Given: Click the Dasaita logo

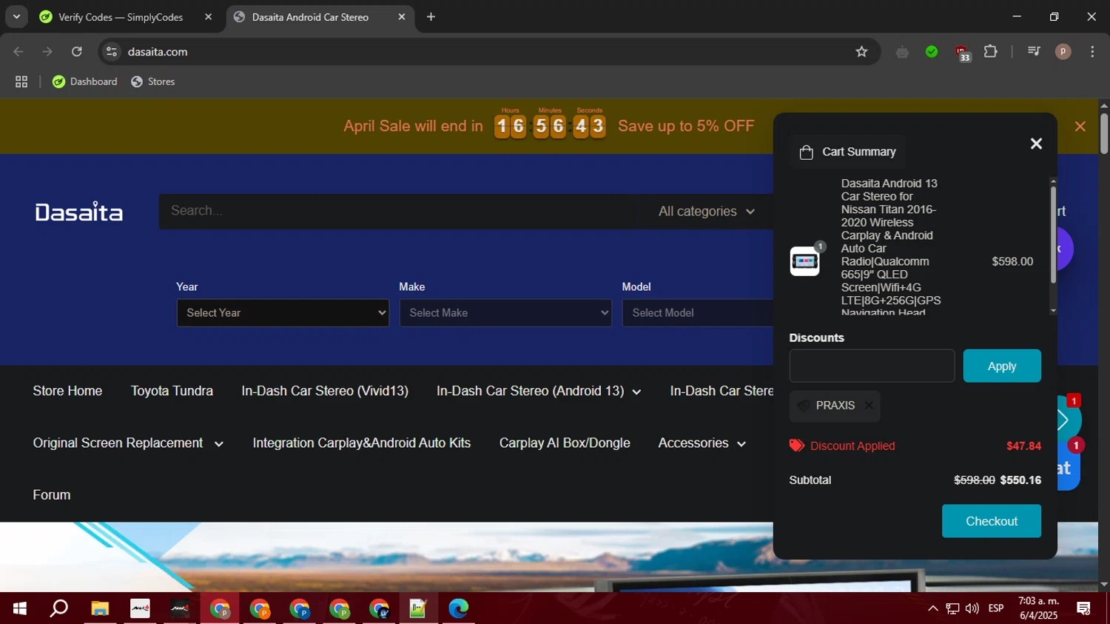Looking at the screenshot, I should point(79,212).
